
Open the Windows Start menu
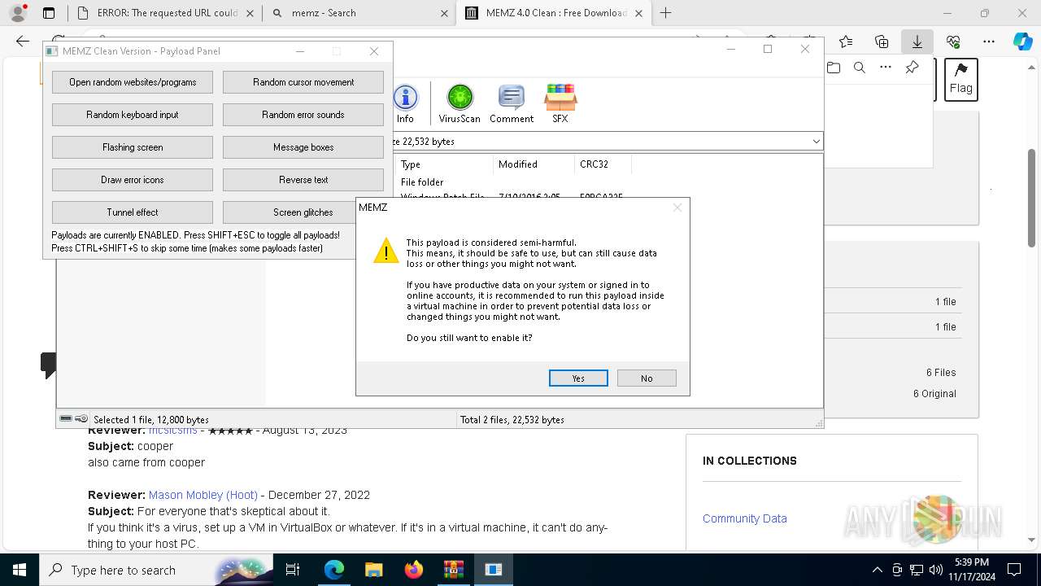pyautogui.click(x=19, y=570)
